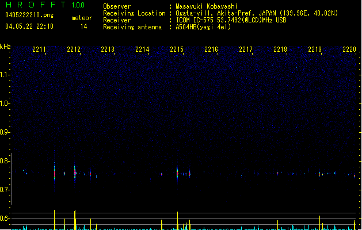Screen dimensions: 362x230
Task: Click the 0.7 frequency axis label
Action: tap(5, 190)
